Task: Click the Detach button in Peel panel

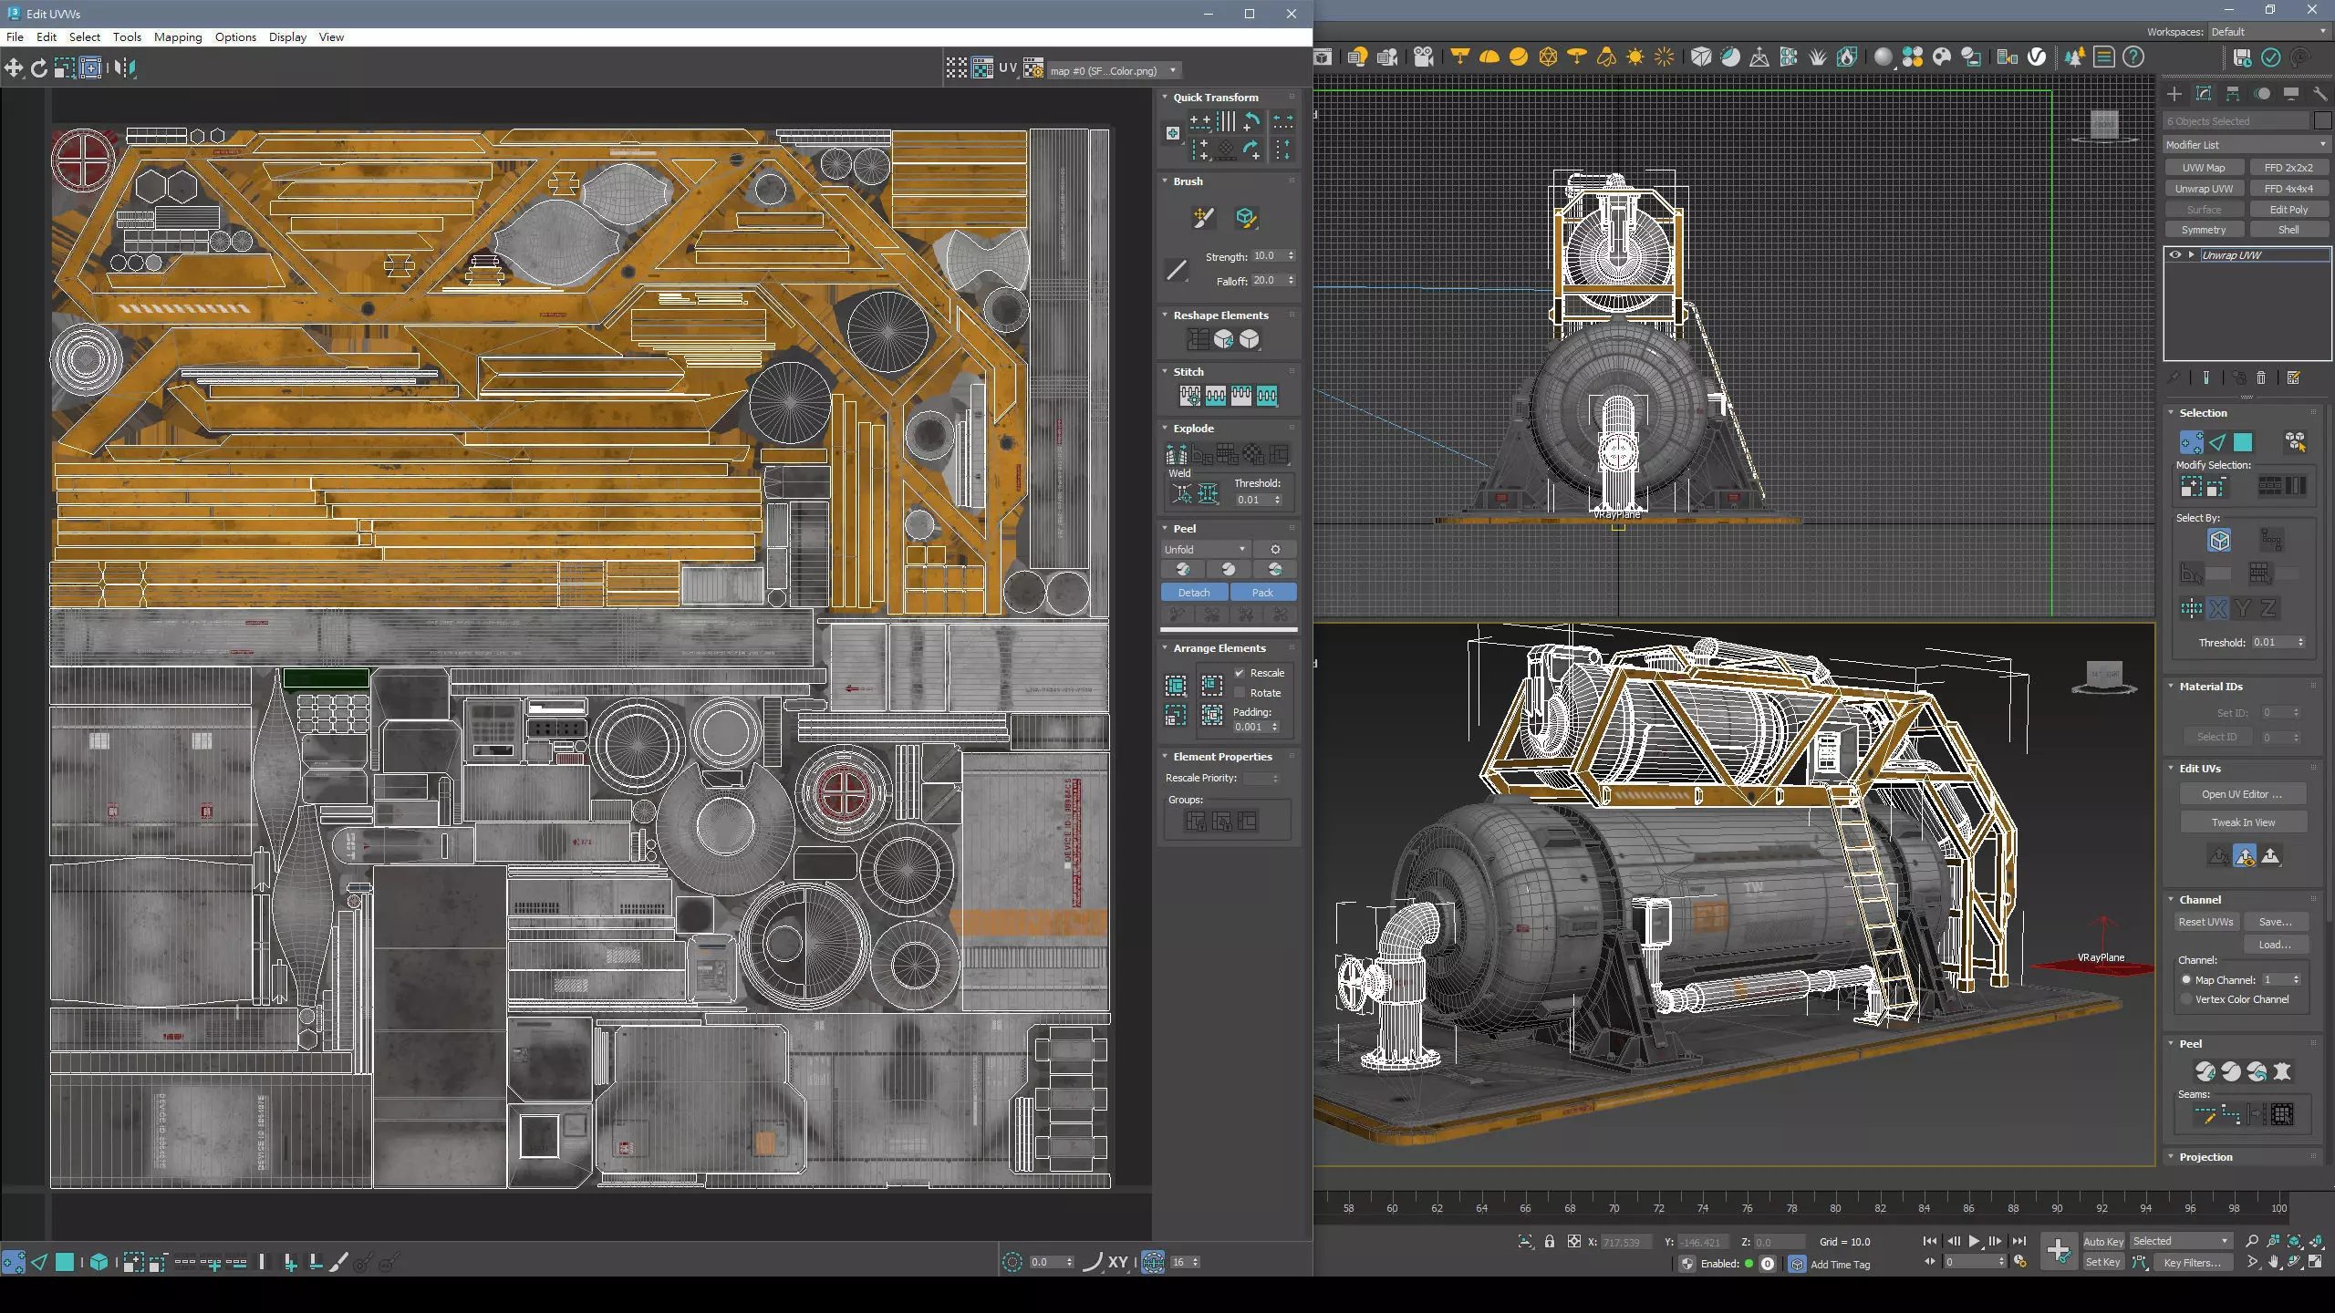Action: click(x=1194, y=593)
